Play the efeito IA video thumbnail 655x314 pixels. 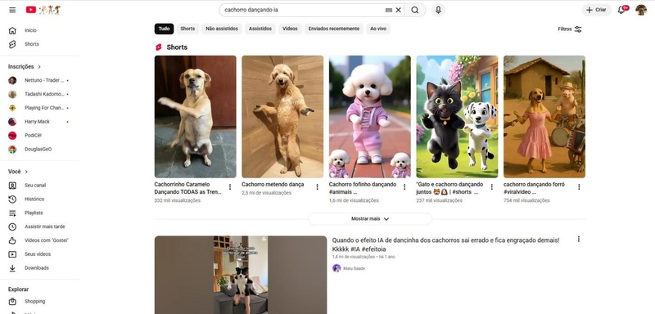[x=241, y=275]
